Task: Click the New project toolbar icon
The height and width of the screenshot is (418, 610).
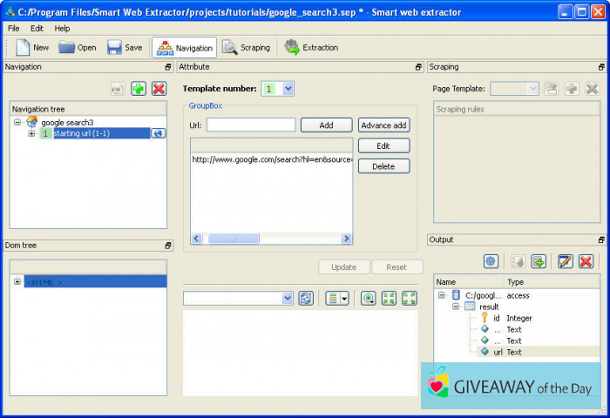Action: coord(23,48)
